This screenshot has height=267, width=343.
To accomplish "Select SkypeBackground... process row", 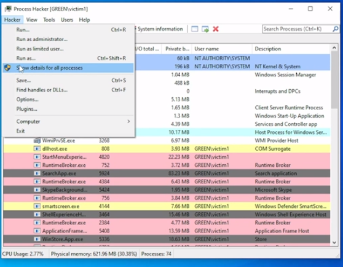I will point(167,189).
